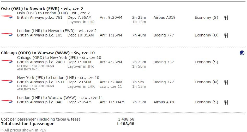Click the British Airways logo beside flight 761
Viewport: 247px width, 132px height.
7,17
